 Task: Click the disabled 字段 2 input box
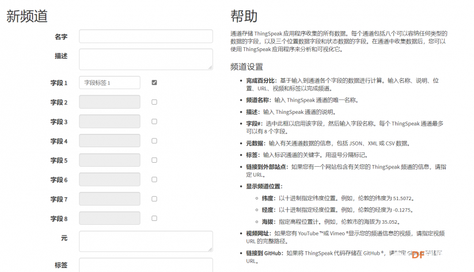coord(109,102)
